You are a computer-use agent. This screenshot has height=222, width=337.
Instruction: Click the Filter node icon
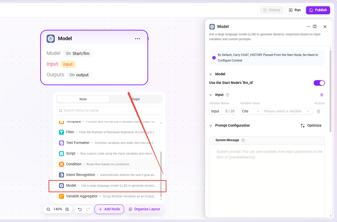click(62, 132)
